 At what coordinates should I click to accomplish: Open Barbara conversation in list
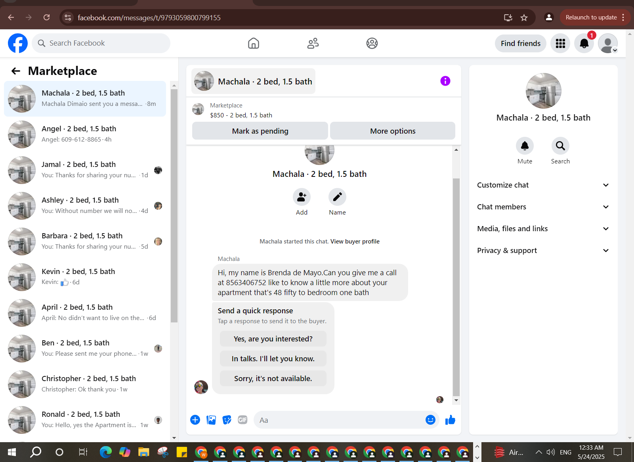(85, 242)
